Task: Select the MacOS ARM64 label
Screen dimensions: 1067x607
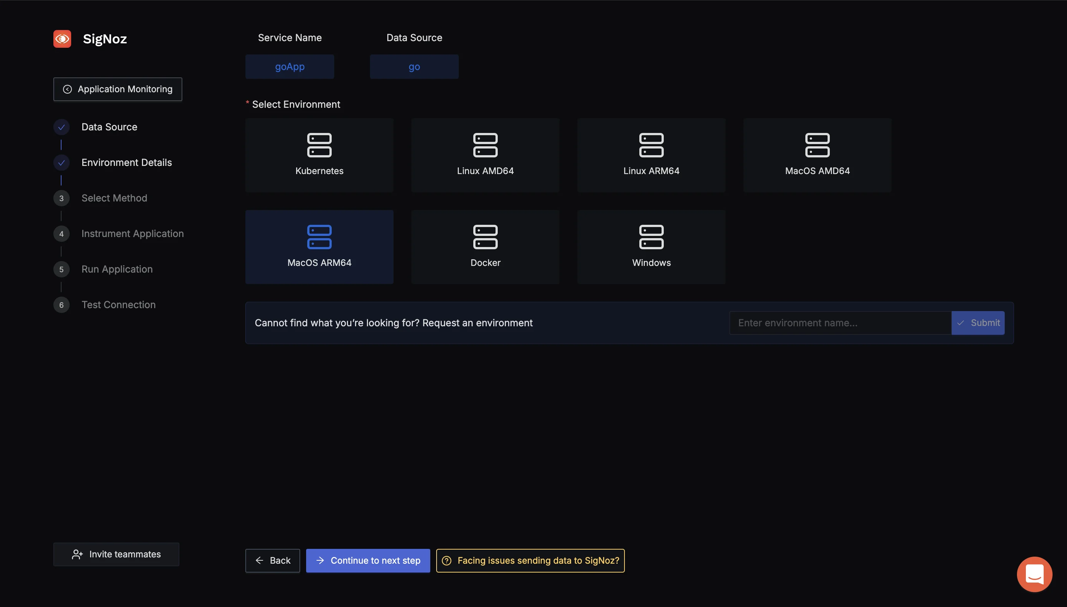Action: pyautogui.click(x=319, y=263)
